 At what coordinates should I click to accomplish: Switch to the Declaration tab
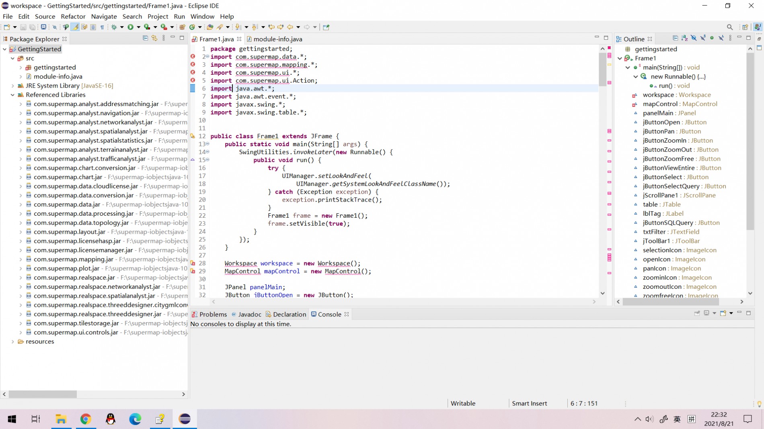pos(286,315)
